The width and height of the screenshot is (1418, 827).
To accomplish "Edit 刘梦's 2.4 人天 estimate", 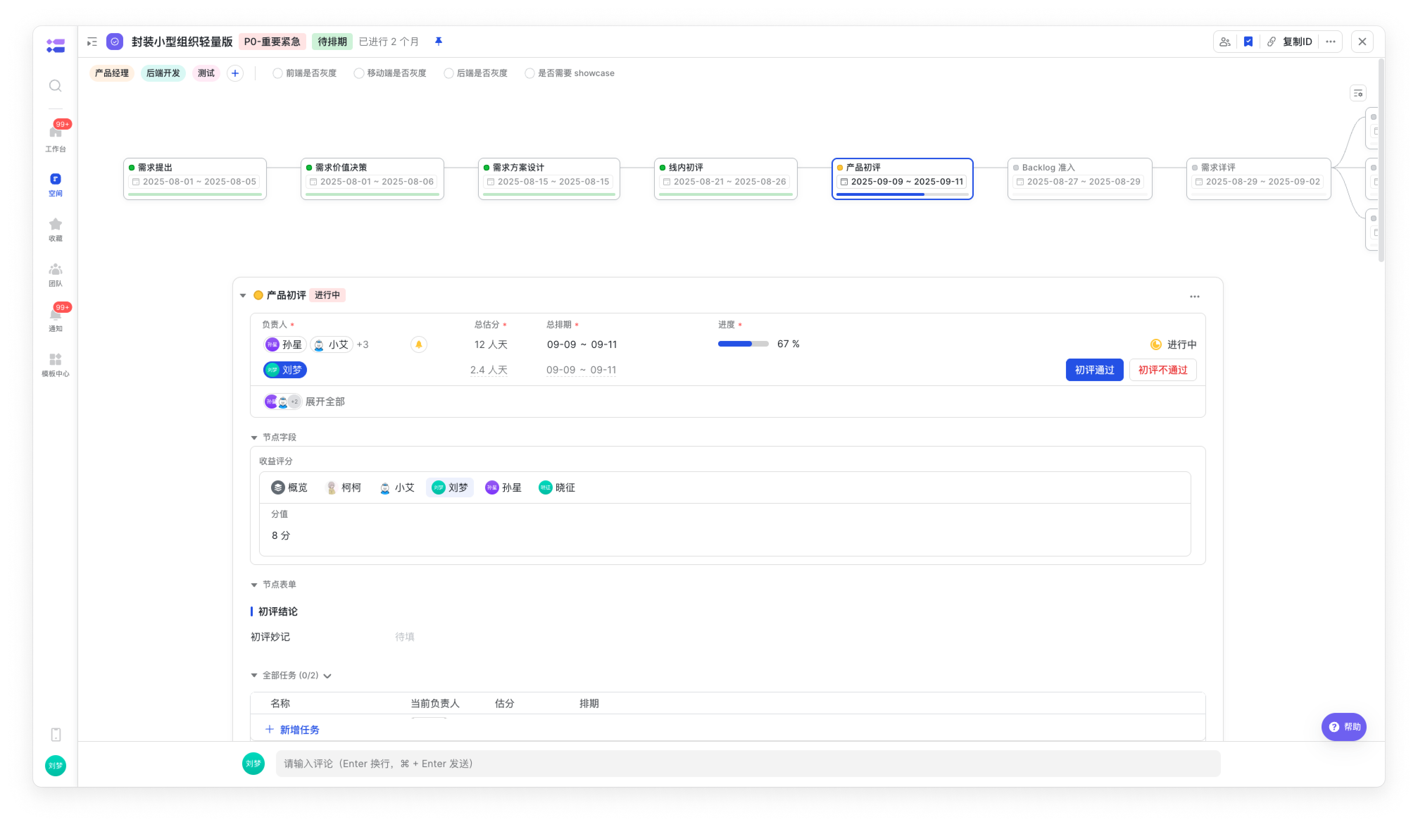I will coord(488,370).
